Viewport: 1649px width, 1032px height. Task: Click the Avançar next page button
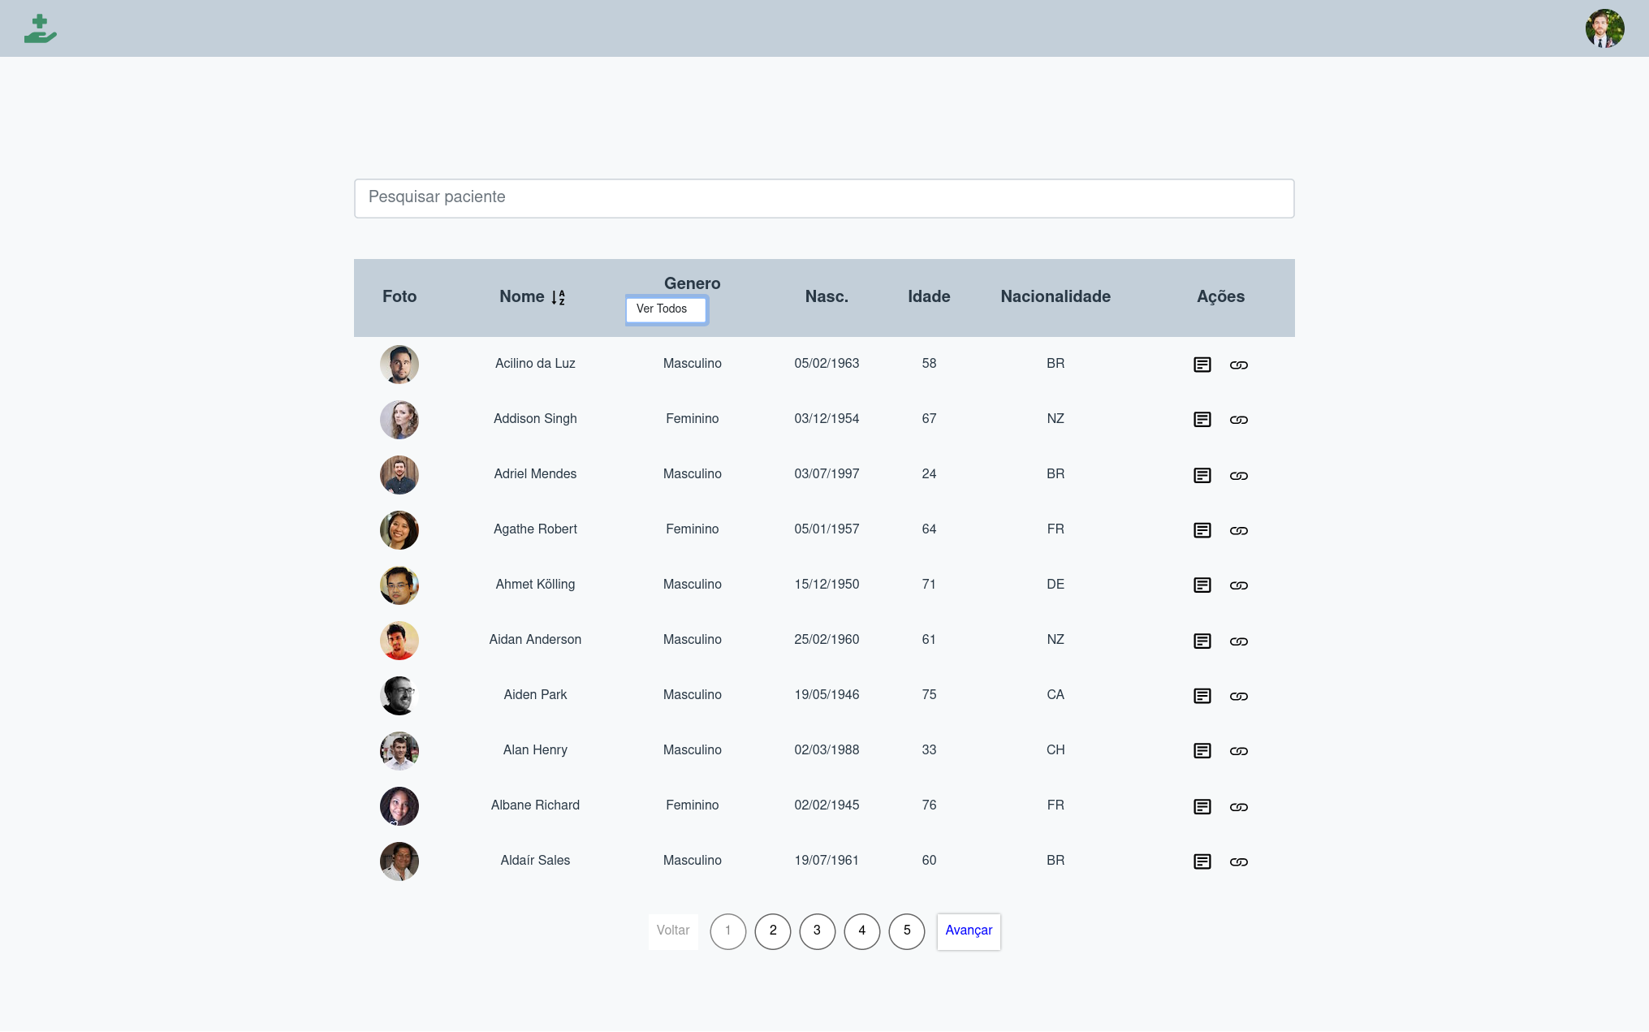click(x=968, y=931)
